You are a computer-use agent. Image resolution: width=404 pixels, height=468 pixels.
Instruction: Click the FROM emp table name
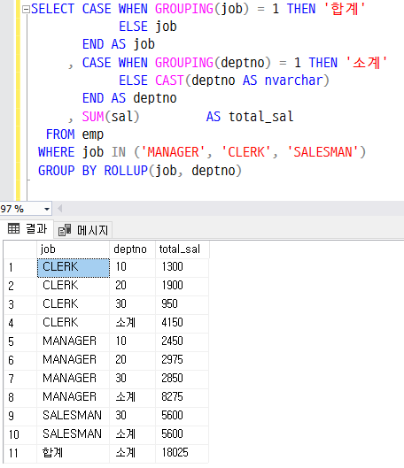pos(93,134)
